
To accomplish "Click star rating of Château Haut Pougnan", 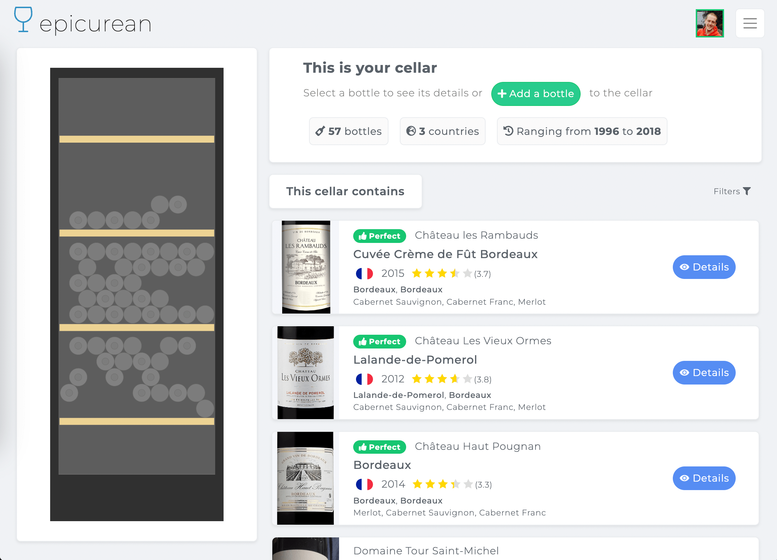I will click(x=442, y=484).
